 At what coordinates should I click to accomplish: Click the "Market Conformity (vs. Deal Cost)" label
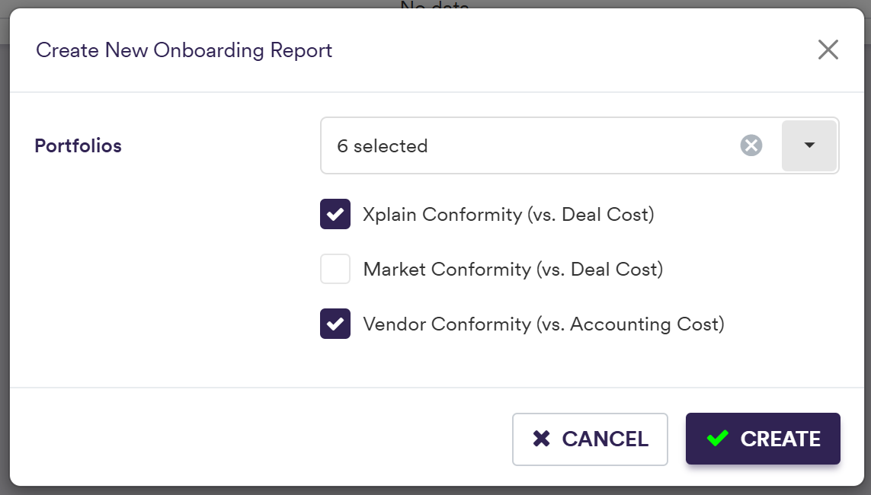pyautogui.click(x=513, y=270)
